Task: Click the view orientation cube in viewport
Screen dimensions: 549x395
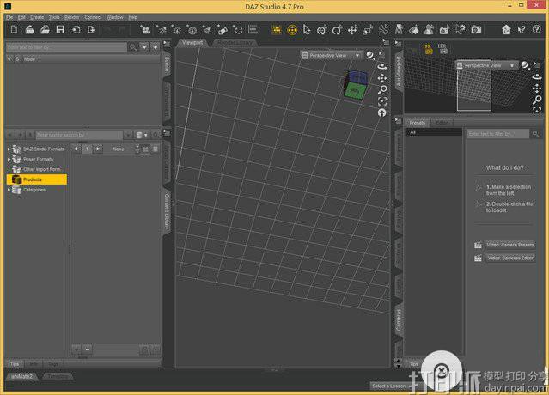Action: [x=356, y=84]
